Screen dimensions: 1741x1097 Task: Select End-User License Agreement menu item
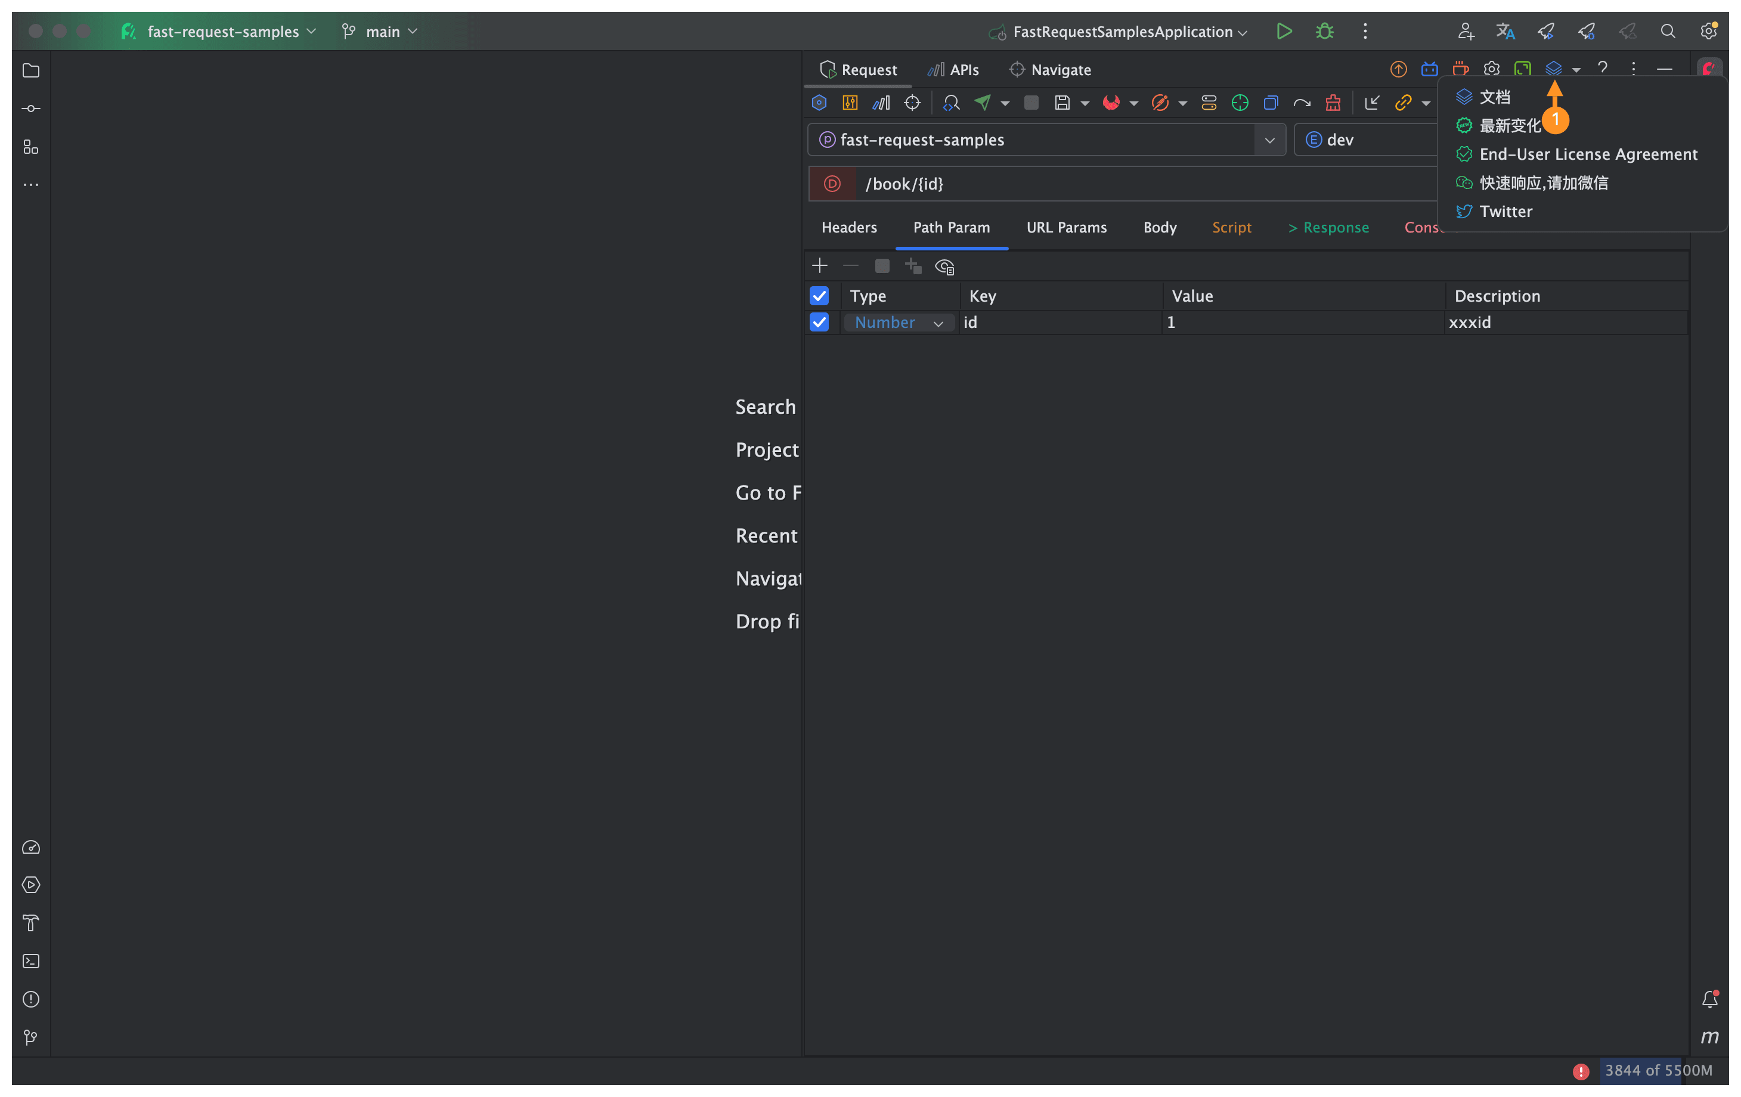click(x=1588, y=154)
